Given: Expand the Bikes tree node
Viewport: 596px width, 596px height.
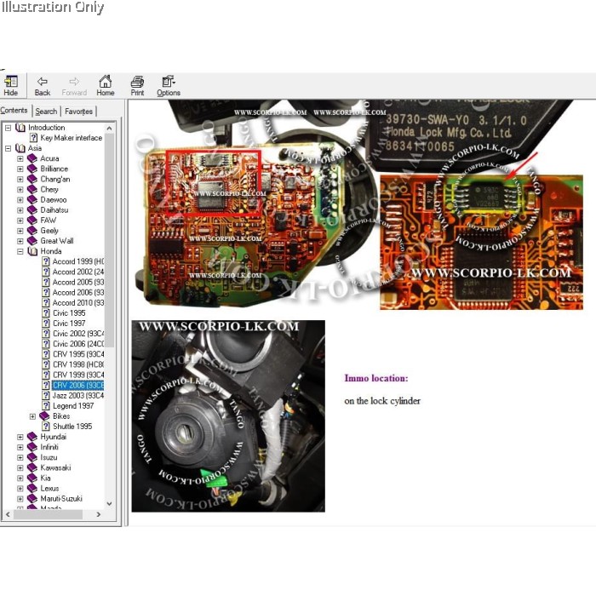Looking at the screenshot, I should tap(32, 416).
